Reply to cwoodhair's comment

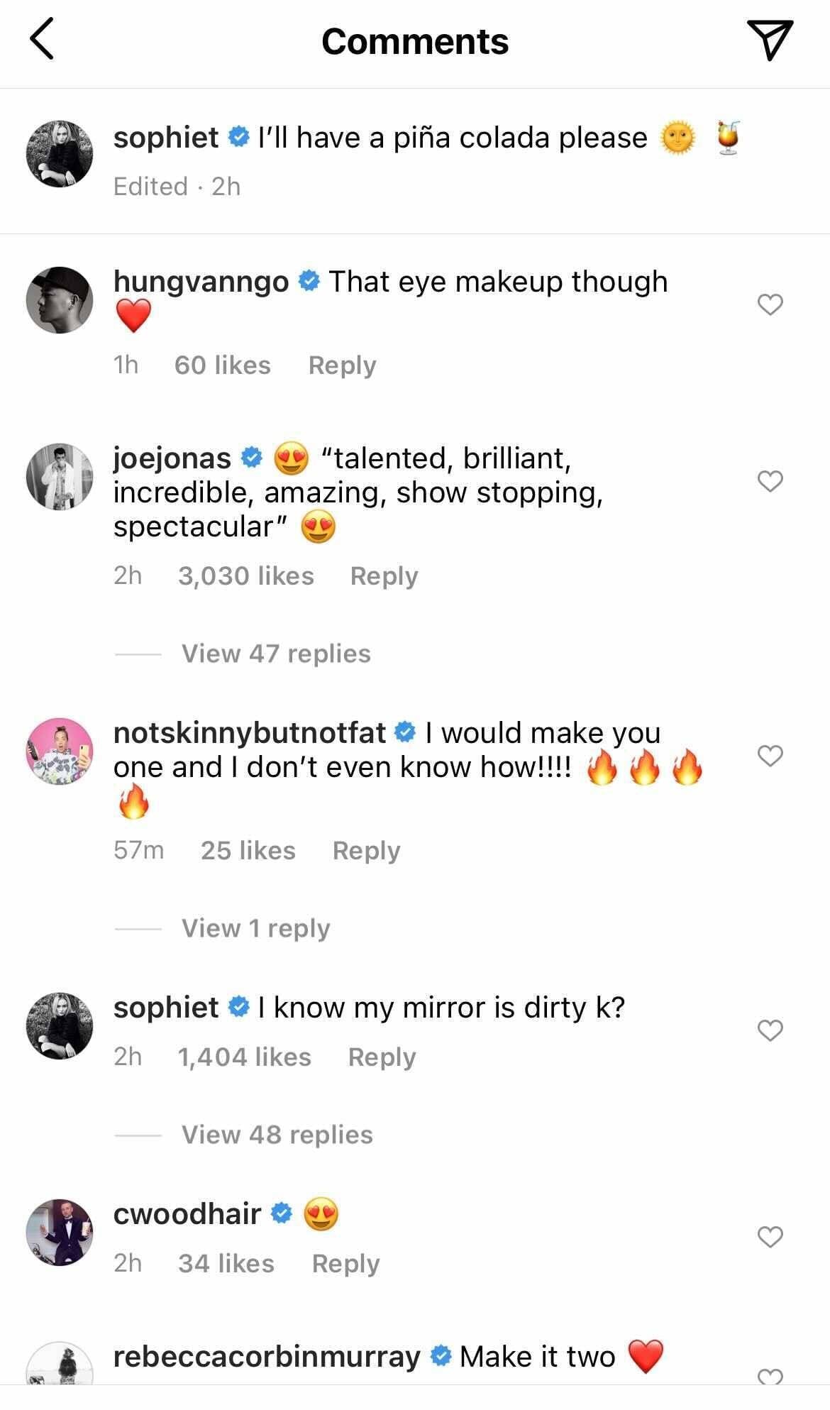point(345,1263)
